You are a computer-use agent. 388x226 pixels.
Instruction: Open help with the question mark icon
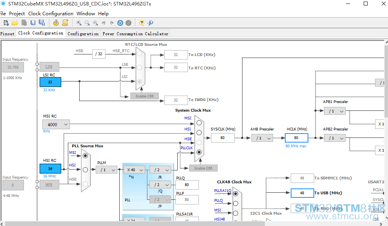pos(142,23)
